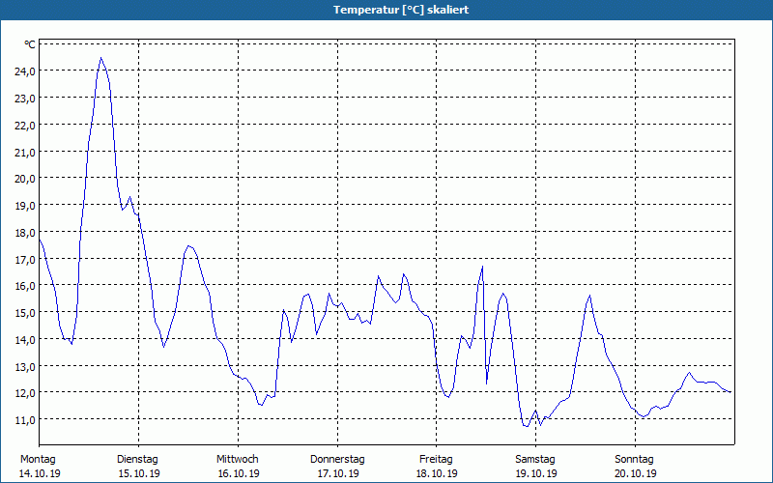773x483 pixels.
Task: Select the 22,0 y-axis tick label
Action: 24,125
